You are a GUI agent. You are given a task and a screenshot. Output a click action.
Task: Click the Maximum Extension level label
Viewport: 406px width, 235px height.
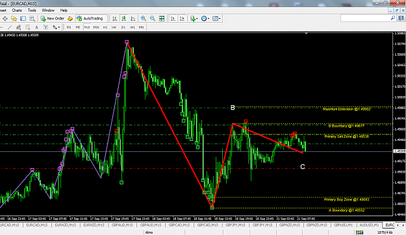tap(346, 109)
